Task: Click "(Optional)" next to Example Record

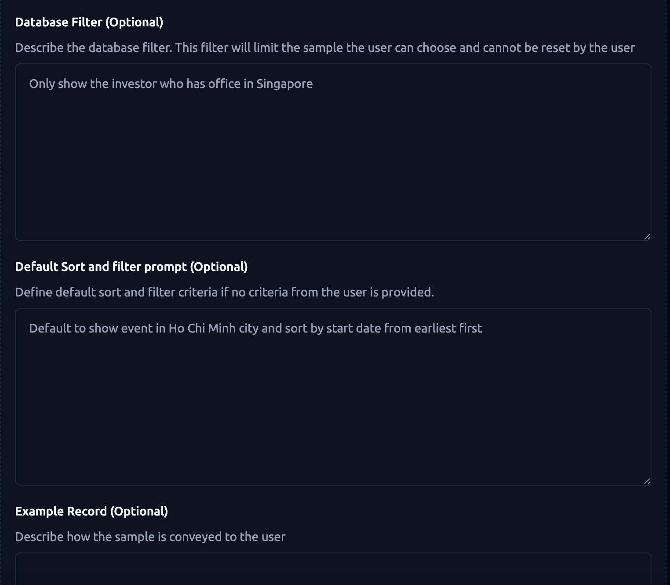Action: pyautogui.click(x=139, y=512)
